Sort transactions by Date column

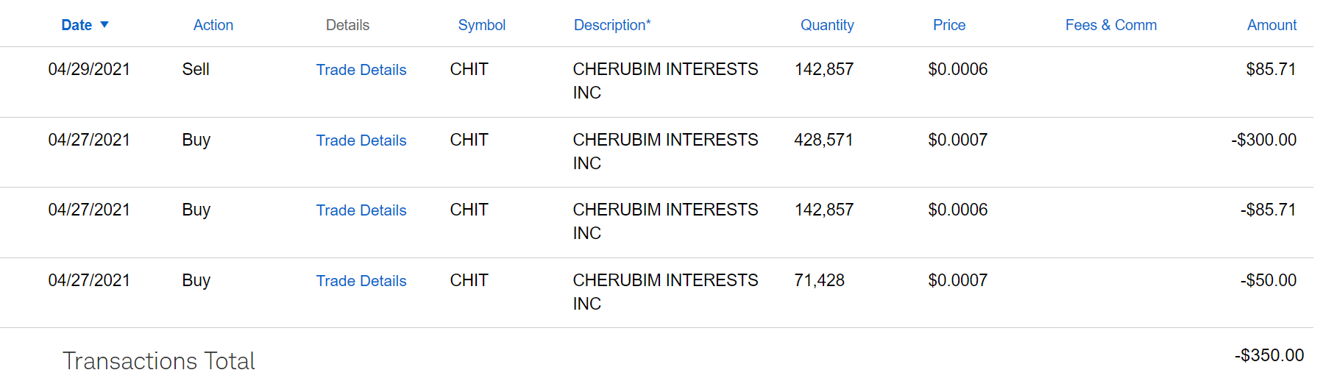point(77,25)
